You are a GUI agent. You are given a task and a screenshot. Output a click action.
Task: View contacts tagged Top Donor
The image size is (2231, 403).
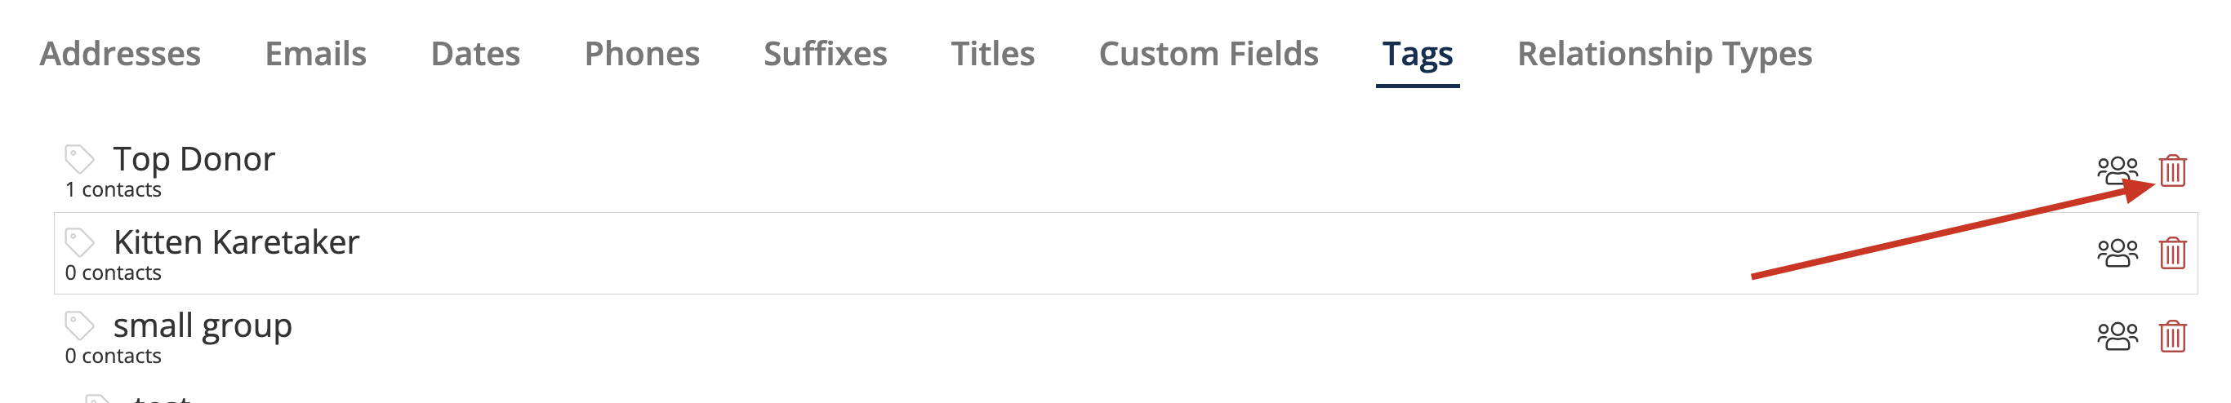[2117, 170]
